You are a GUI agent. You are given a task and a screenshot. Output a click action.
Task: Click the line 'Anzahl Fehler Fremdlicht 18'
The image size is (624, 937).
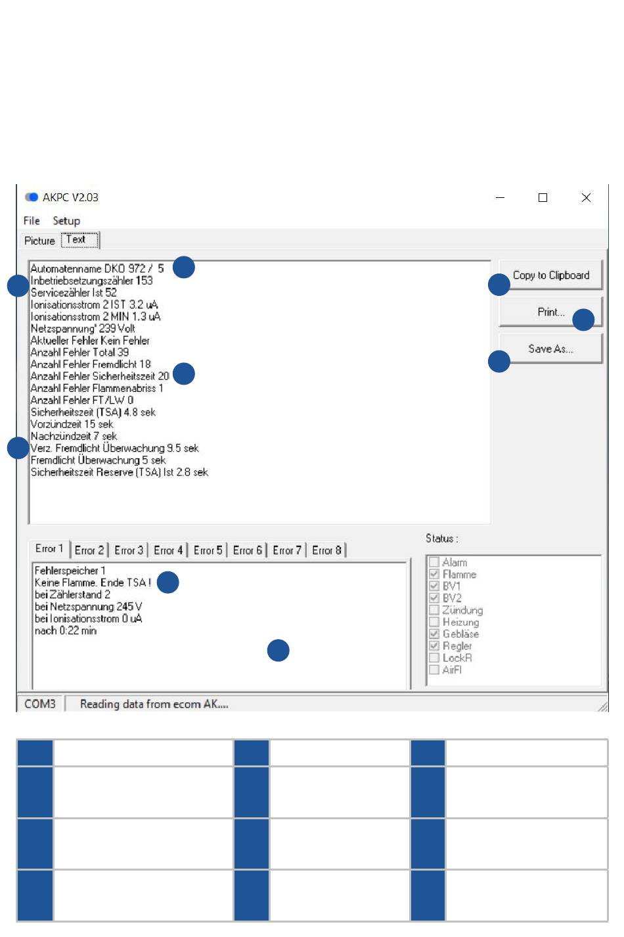(91, 364)
